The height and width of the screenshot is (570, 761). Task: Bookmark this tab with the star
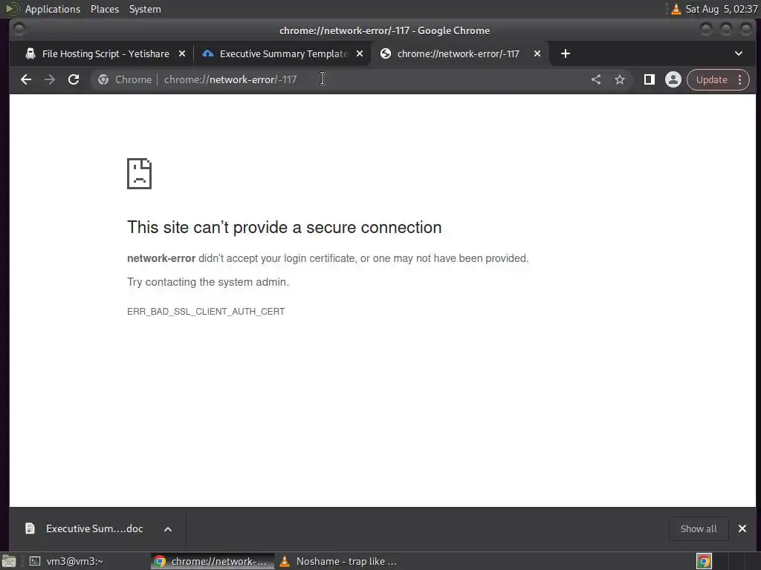[x=620, y=79]
